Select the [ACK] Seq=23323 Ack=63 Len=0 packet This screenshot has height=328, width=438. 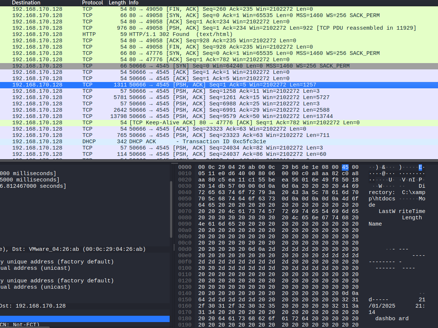click(219, 129)
